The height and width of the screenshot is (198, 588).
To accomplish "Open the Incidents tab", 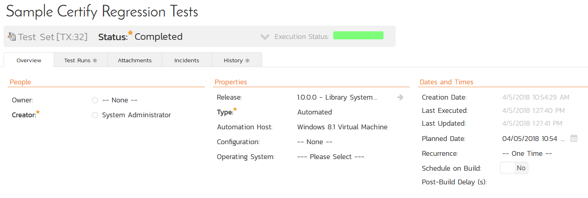I will [x=187, y=60].
